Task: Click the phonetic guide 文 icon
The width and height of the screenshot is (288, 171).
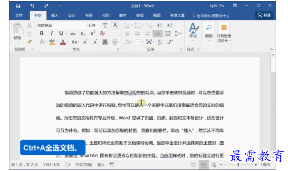Action: (105, 25)
